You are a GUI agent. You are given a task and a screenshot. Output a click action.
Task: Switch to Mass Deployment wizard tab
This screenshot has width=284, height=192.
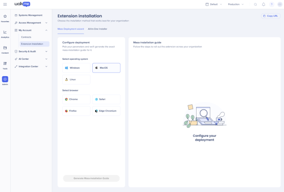coord(71,29)
